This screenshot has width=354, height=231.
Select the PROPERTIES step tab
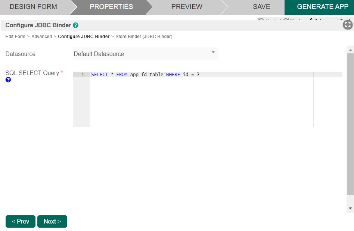click(111, 7)
